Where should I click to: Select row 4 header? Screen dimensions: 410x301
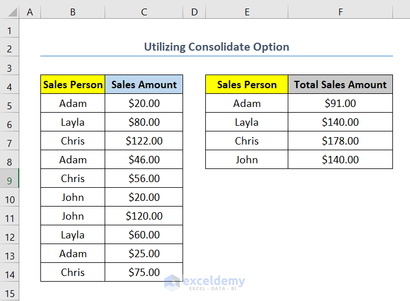tap(10, 85)
